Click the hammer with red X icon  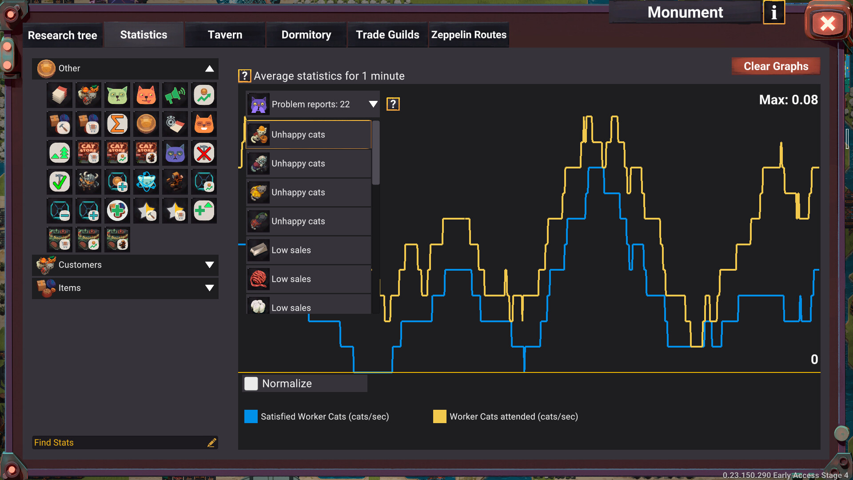click(x=204, y=153)
